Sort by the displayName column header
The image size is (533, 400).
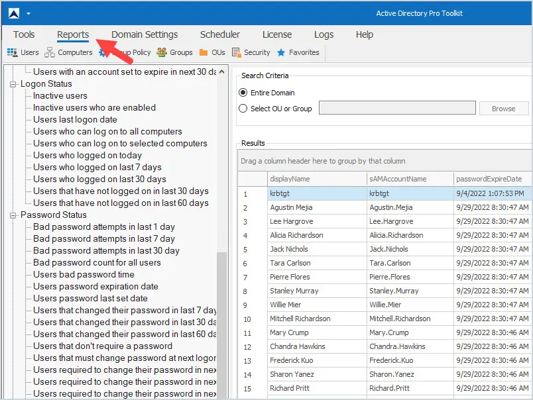click(x=317, y=179)
